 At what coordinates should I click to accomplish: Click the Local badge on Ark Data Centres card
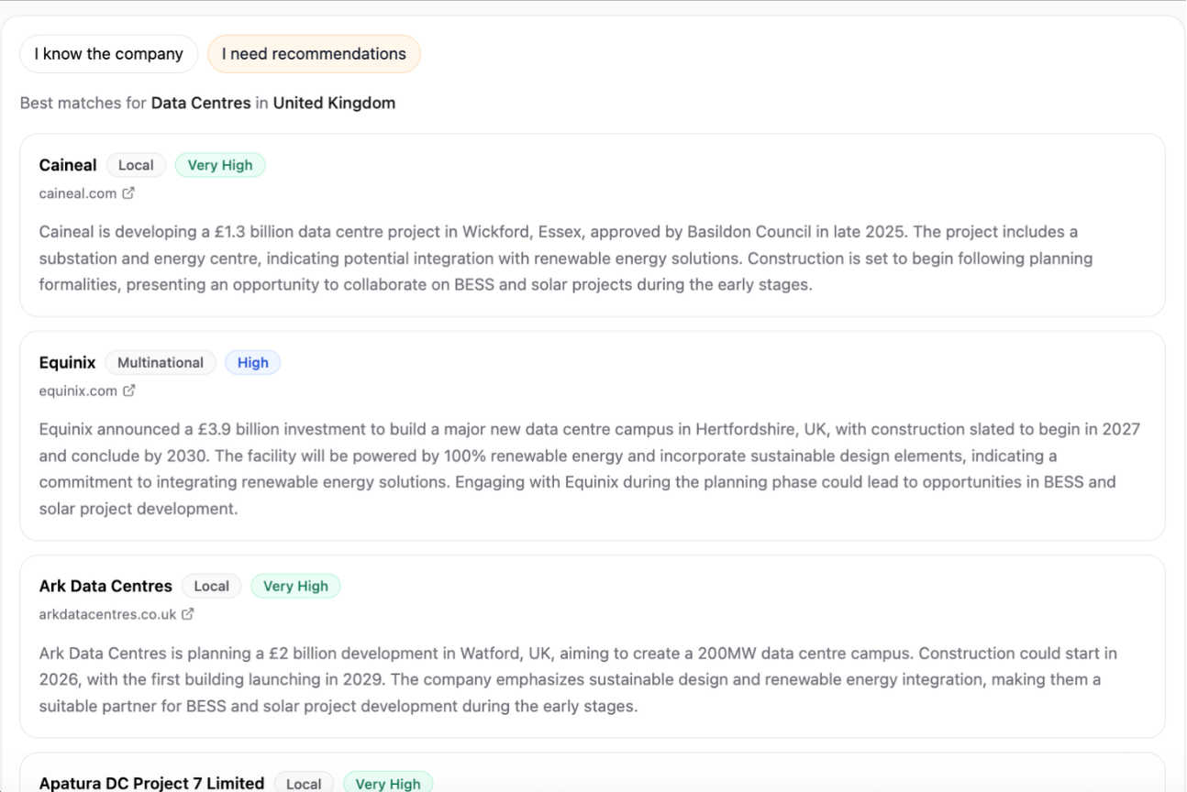click(x=211, y=586)
